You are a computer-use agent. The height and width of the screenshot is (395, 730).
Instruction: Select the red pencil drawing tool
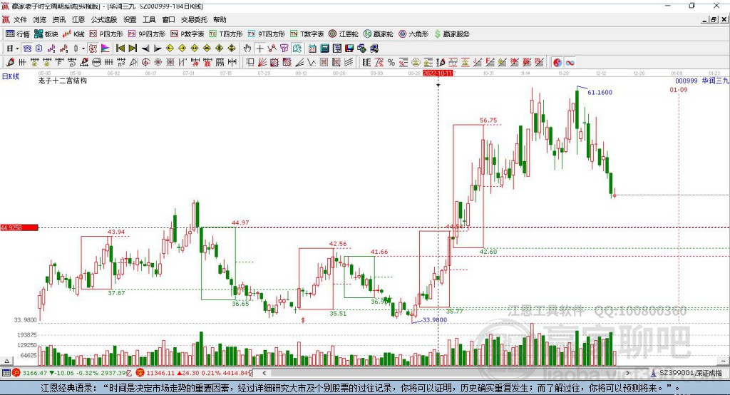tap(10, 63)
